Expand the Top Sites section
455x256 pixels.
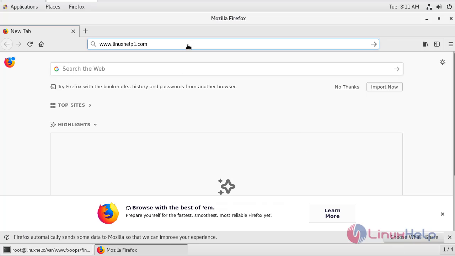coord(90,105)
